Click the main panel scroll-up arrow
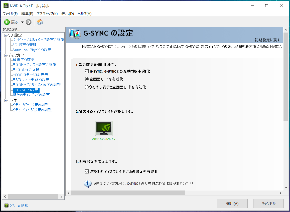Viewport: 290px width, 212px height. coord(286,30)
